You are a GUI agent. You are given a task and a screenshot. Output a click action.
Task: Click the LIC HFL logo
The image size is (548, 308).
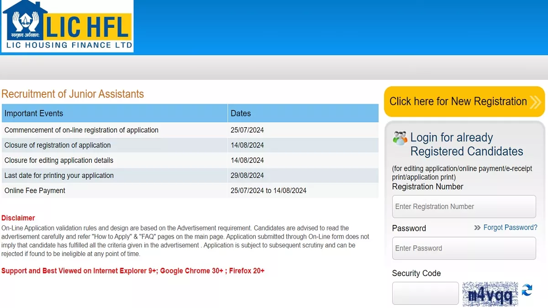click(x=67, y=26)
